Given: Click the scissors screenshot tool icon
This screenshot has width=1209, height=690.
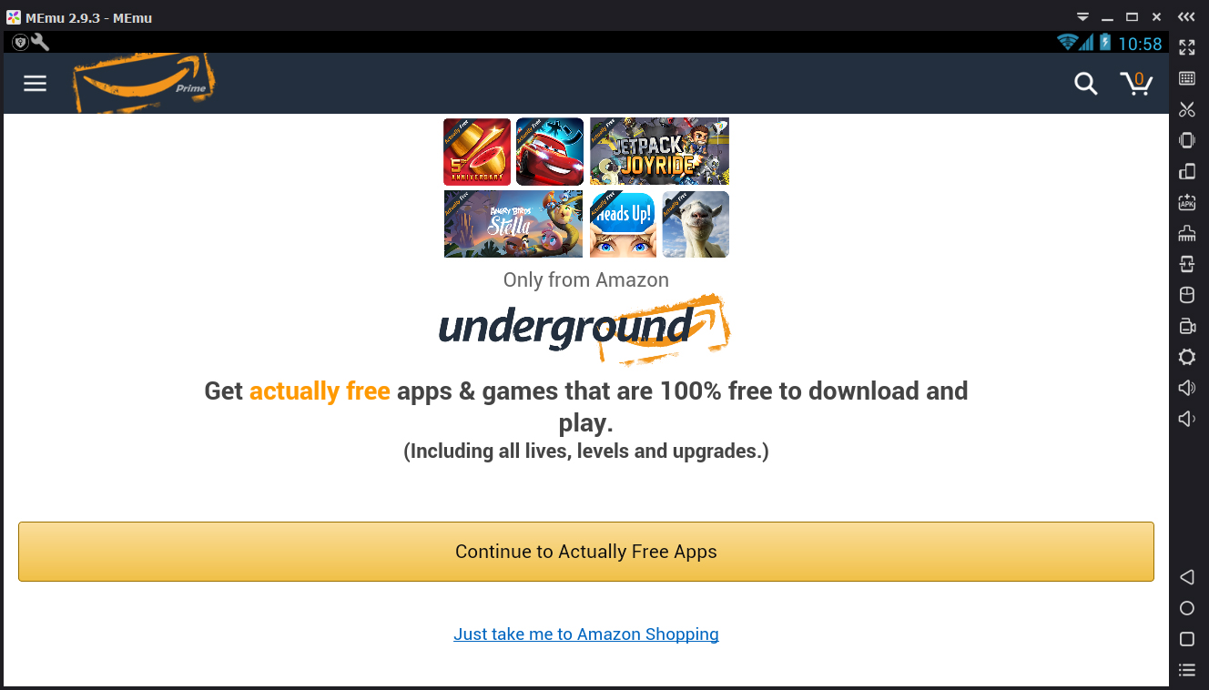Looking at the screenshot, I should pyautogui.click(x=1187, y=109).
